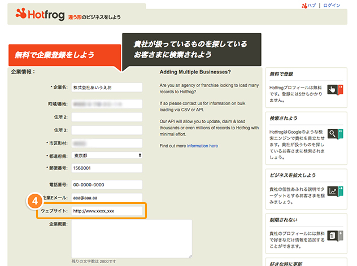Click the 'Adding Multiple Businesses?' heading
The height and width of the screenshot is (266, 357).
[x=195, y=72]
